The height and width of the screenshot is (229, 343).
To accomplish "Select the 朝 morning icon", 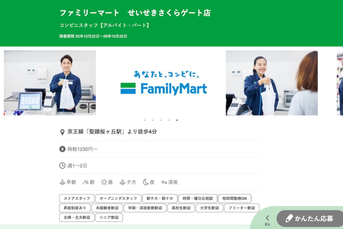I will [86, 182].
